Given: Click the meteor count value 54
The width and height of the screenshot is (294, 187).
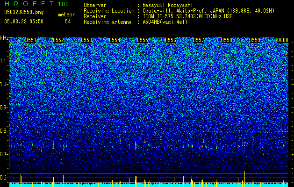Looking at the screenshot, I should (x=68, y=22).
